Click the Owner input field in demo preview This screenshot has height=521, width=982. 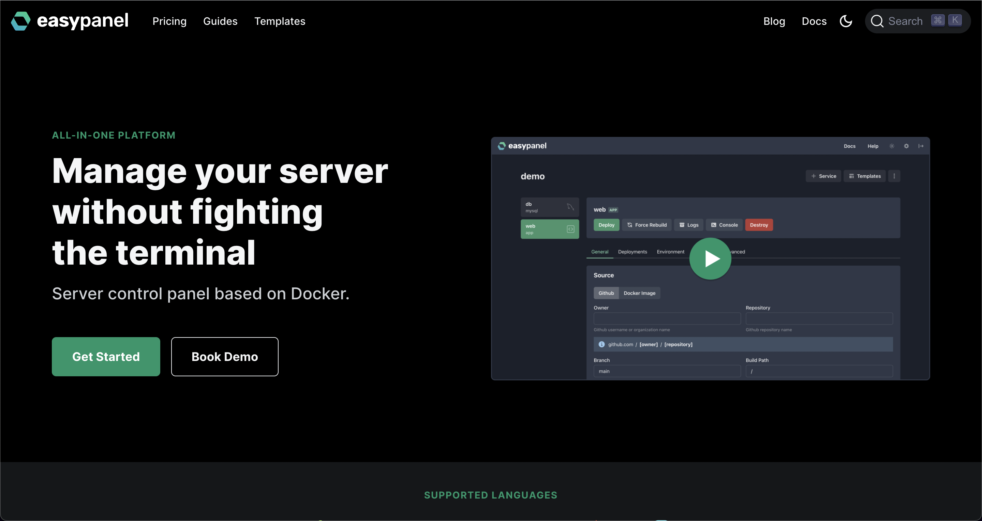tap(667, 318)
